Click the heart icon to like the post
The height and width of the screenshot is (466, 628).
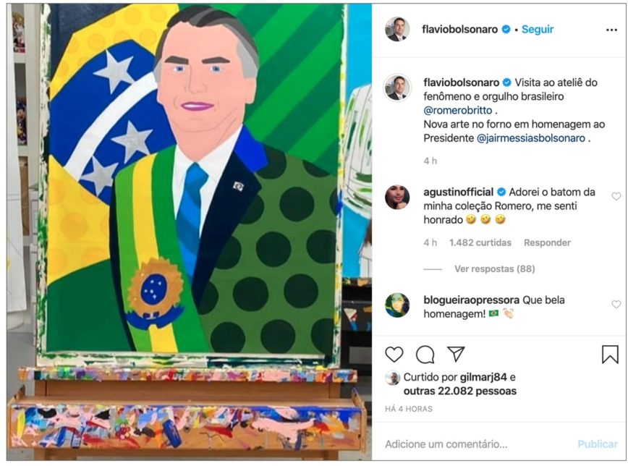click(x=394, y=354)
